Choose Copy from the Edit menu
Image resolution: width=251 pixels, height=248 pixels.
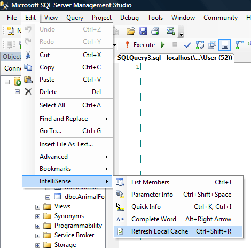pos(67,67)
